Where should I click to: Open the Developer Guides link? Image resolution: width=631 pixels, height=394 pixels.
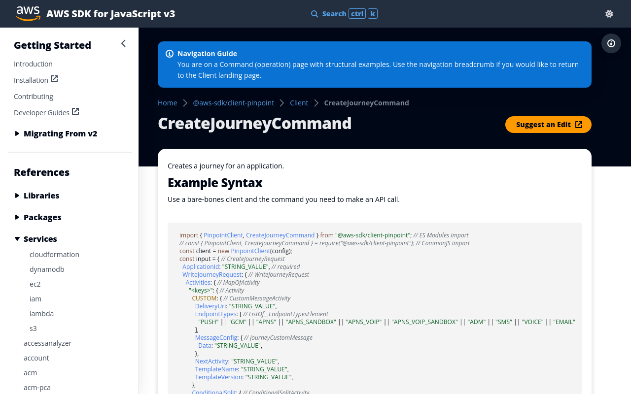[x=41, y=113]
